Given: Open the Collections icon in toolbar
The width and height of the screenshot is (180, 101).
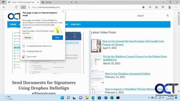Looking at the screenshot, I should pos(156,7).
